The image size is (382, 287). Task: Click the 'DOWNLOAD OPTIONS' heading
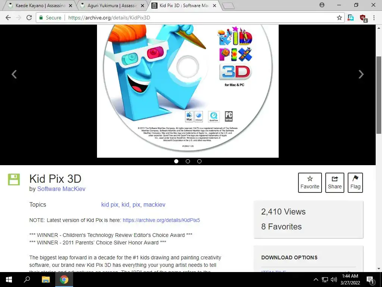coord(289,257)
